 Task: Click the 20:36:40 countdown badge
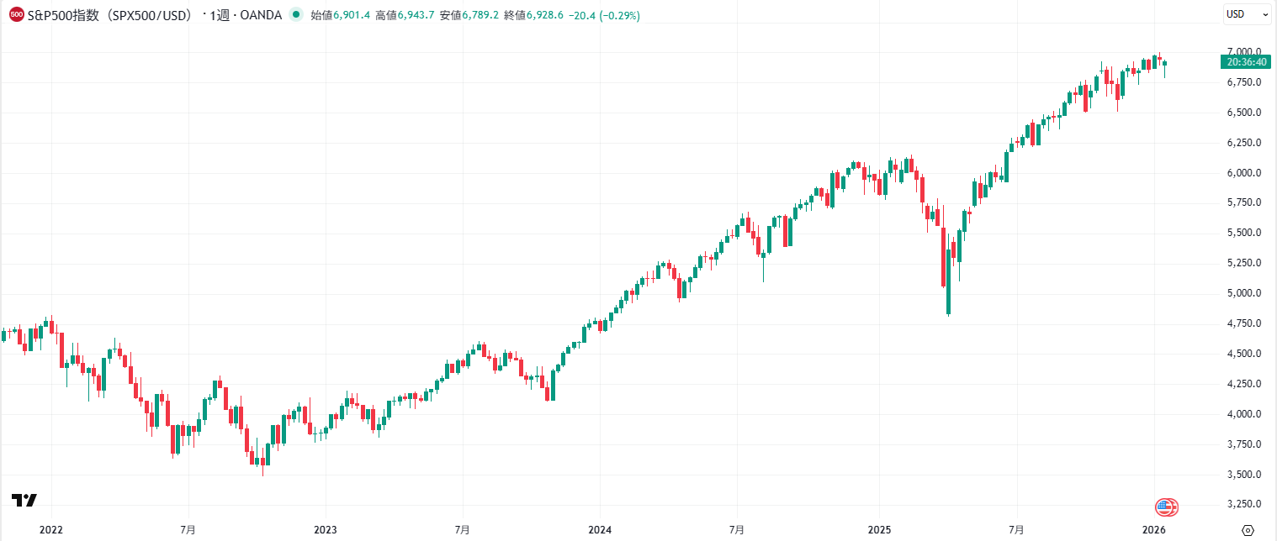[x=1246, y=62]
